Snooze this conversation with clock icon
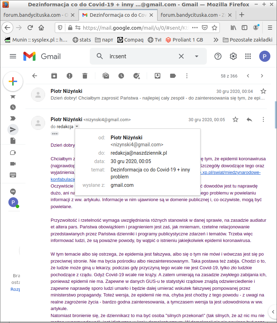The image size is (277, 323). 121,76
